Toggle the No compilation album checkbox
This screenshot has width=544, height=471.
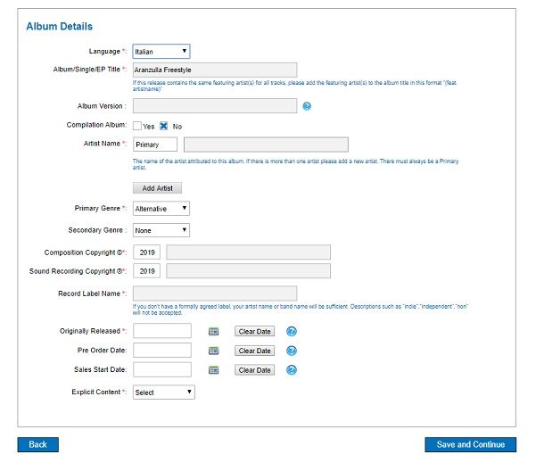point(164,126)
